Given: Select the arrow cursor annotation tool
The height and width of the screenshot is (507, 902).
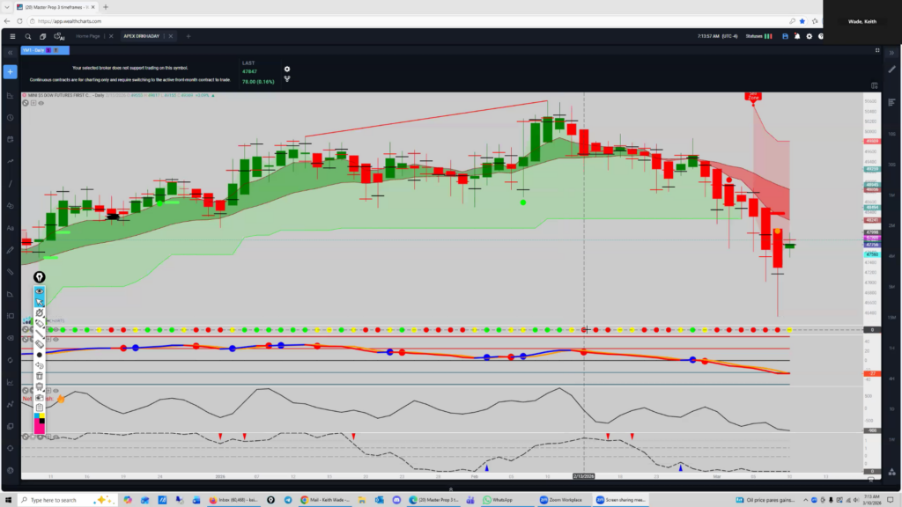Looking at the screenshot, I should coord(40,302).
